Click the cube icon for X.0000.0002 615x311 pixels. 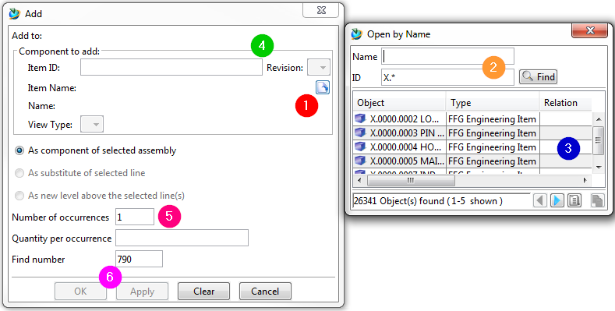point(359,118)
